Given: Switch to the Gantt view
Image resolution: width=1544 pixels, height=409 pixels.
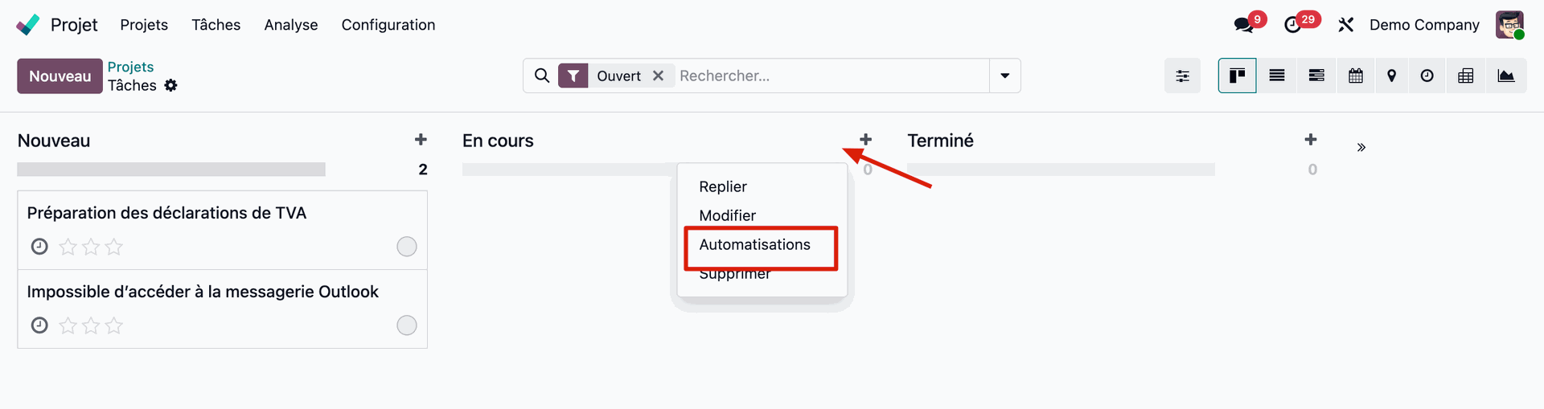Looking at the screenshot, I should click(x=1316, y=76).
